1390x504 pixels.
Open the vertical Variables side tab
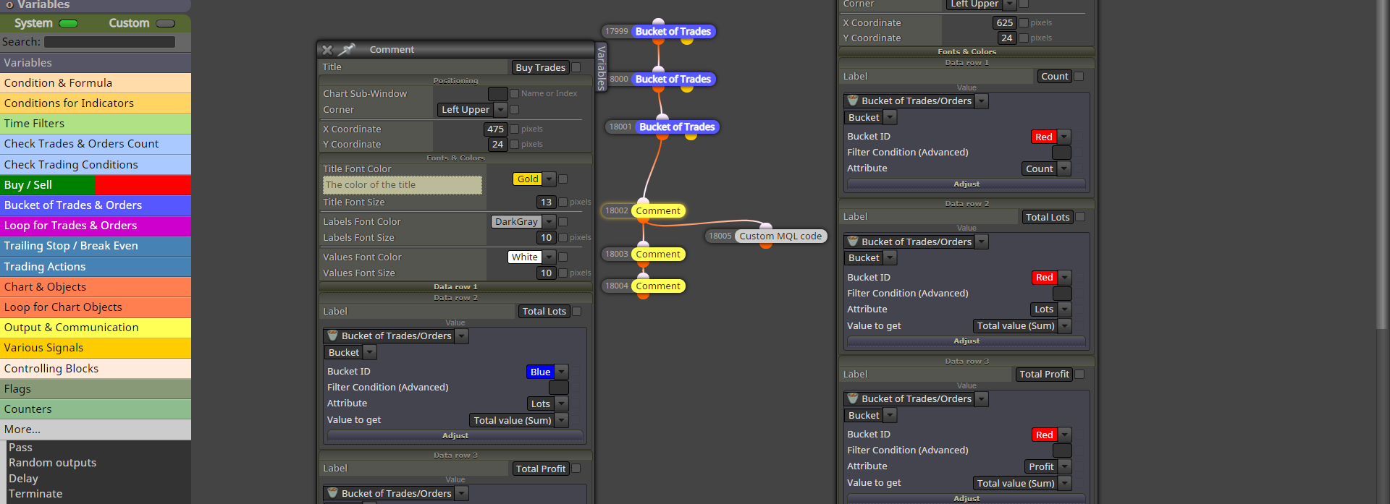click(601, 67)
